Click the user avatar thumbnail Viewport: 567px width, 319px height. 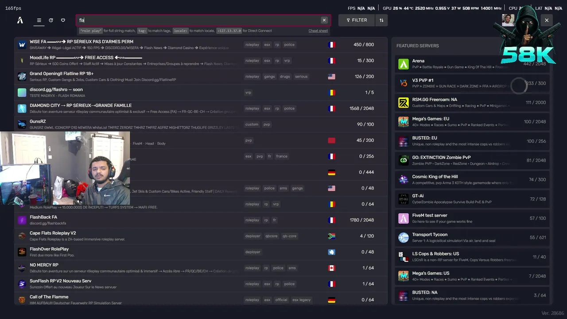point(508,20)
